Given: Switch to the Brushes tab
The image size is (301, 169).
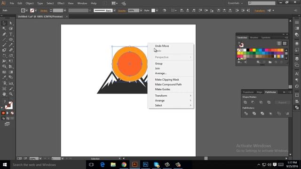Looking at the screenshot, I should [x=254, y=38].
